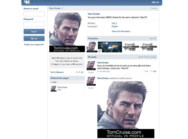Image resolution: width=188 pixels, height=139 pixels.
Task: Click the Tom Cruise profile name heading
Action: pyautogui.click(x=94, y=14)
